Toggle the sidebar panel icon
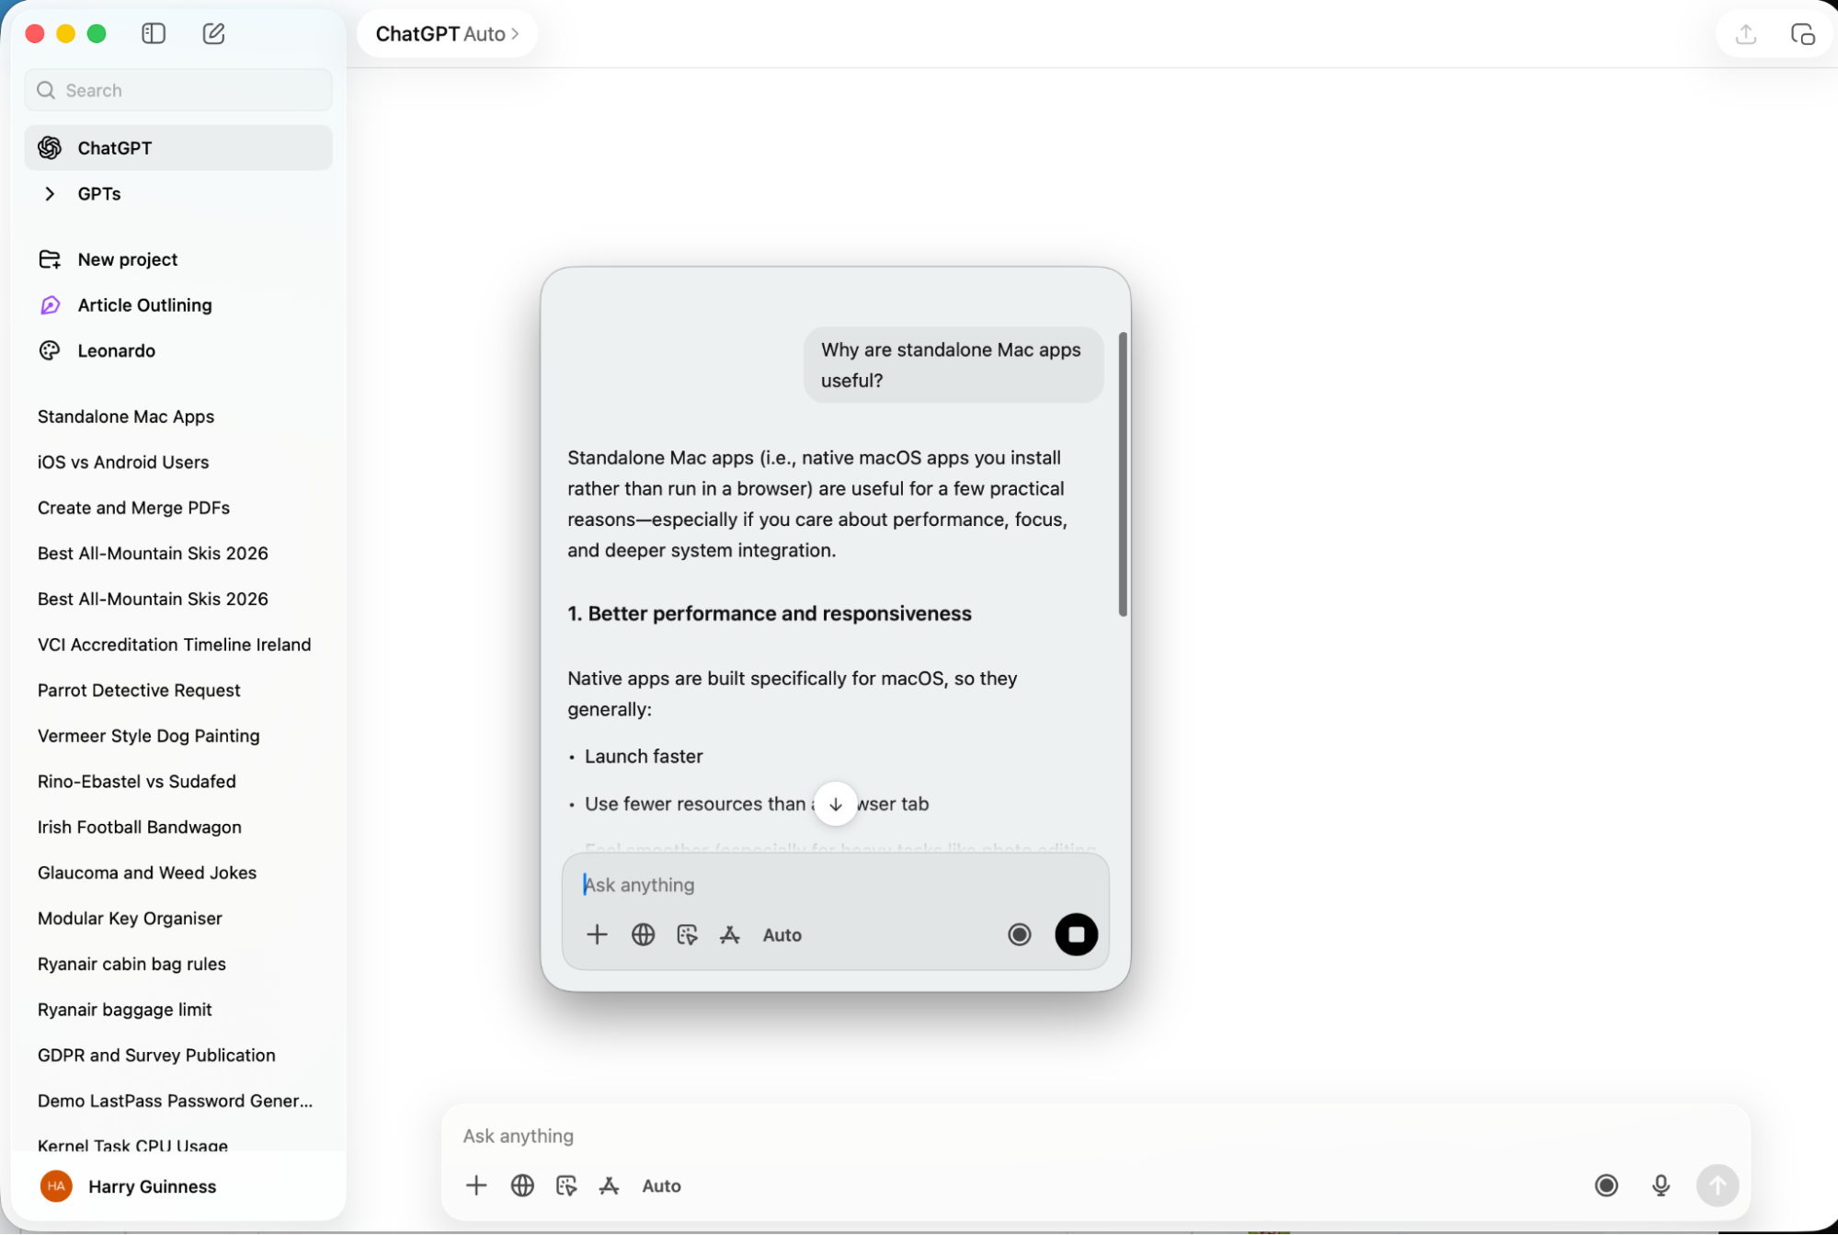This screenshot has width=1838, height=1235. 154,34
